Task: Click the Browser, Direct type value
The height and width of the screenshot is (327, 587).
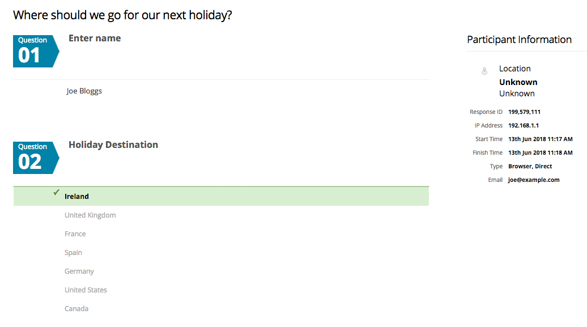Action: point(530,167)
